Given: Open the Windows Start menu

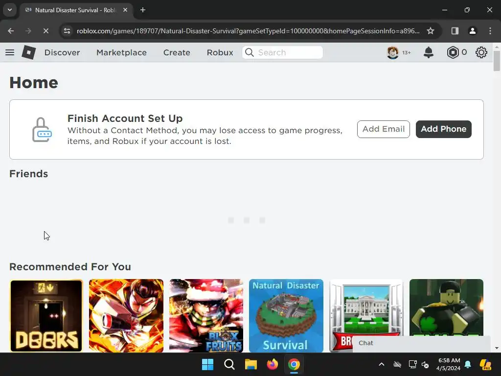Looking at the screenshot, I should [x=207, y=364].
